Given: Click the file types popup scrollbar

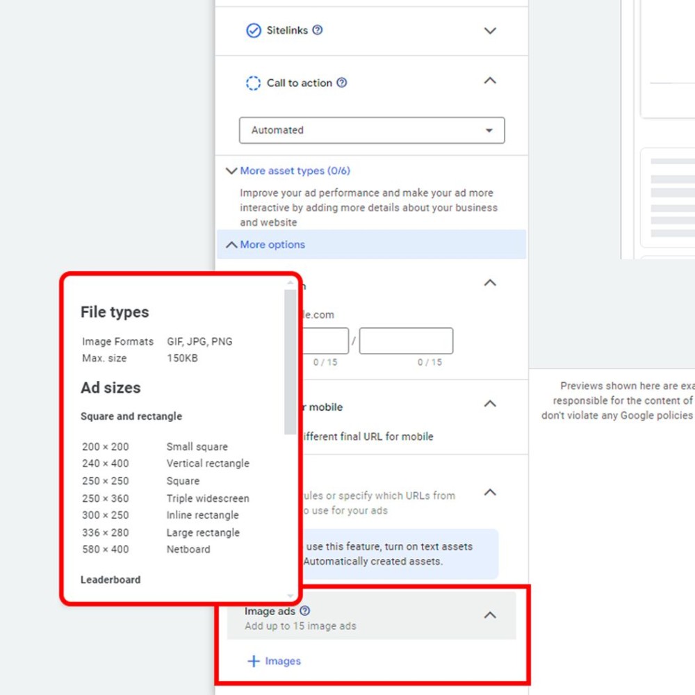Looking at the screenshot, I should coord(291,362).
